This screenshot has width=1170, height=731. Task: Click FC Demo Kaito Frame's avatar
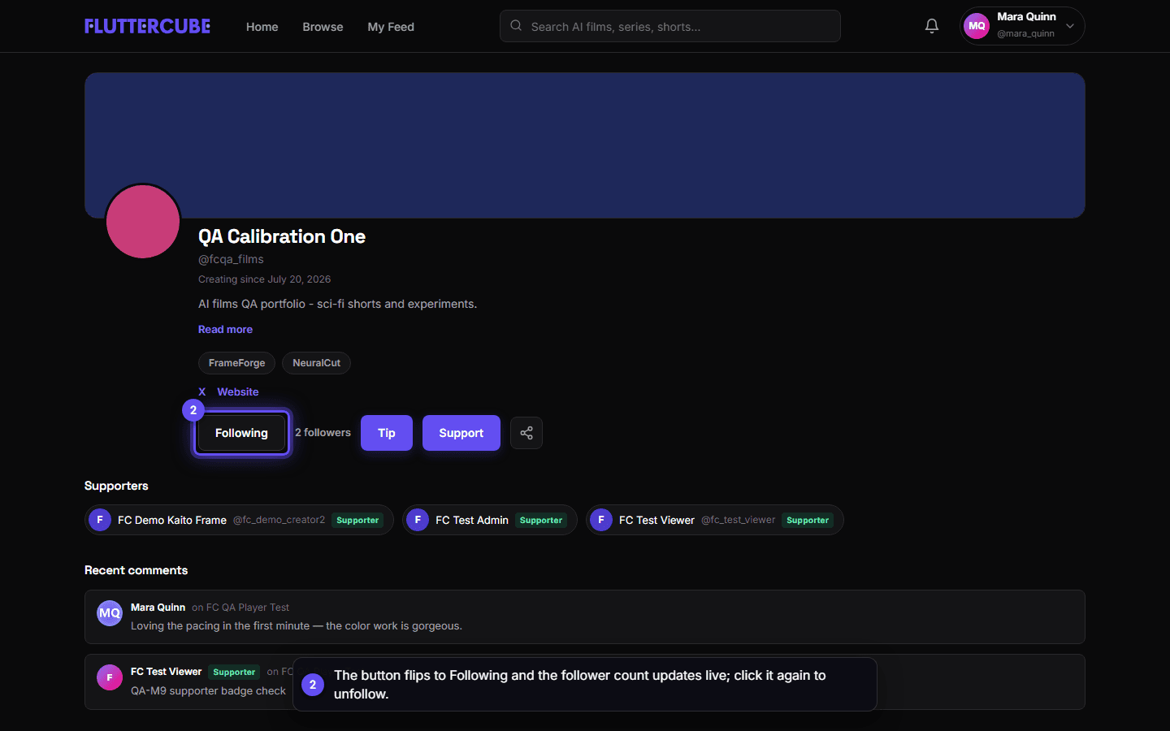pyautogui.click(x=100, y=520)
